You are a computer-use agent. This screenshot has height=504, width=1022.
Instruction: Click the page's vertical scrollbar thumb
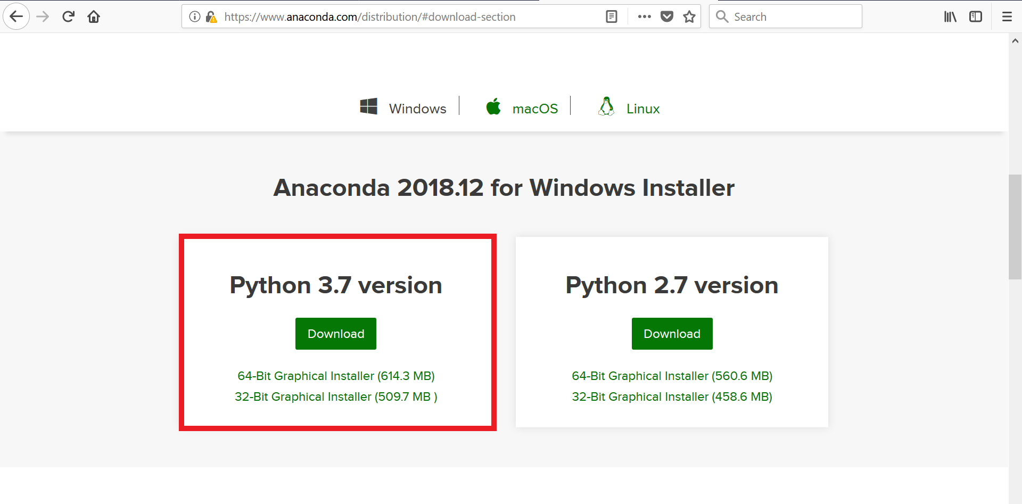click(1015, 226)
